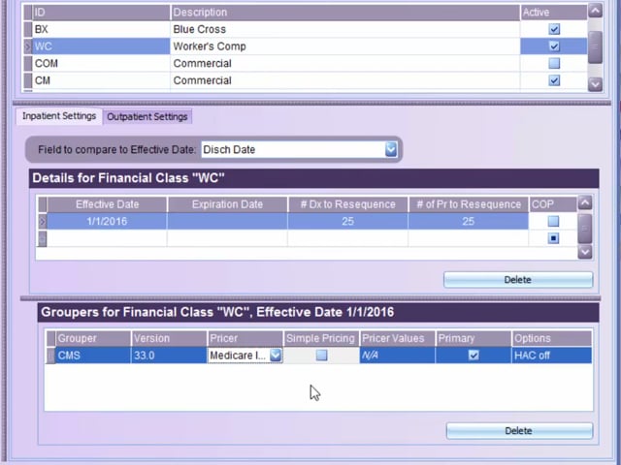
Task: Click Options column header
Action: tap(552, 338)
